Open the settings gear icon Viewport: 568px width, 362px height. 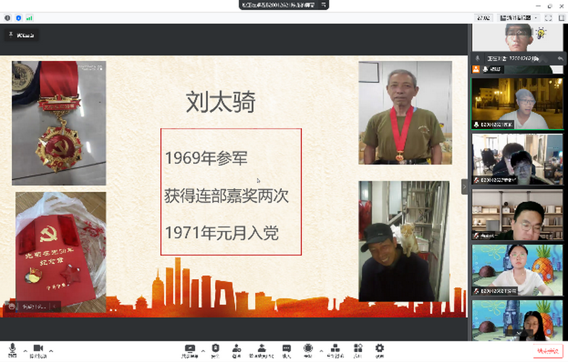point(379,349)
